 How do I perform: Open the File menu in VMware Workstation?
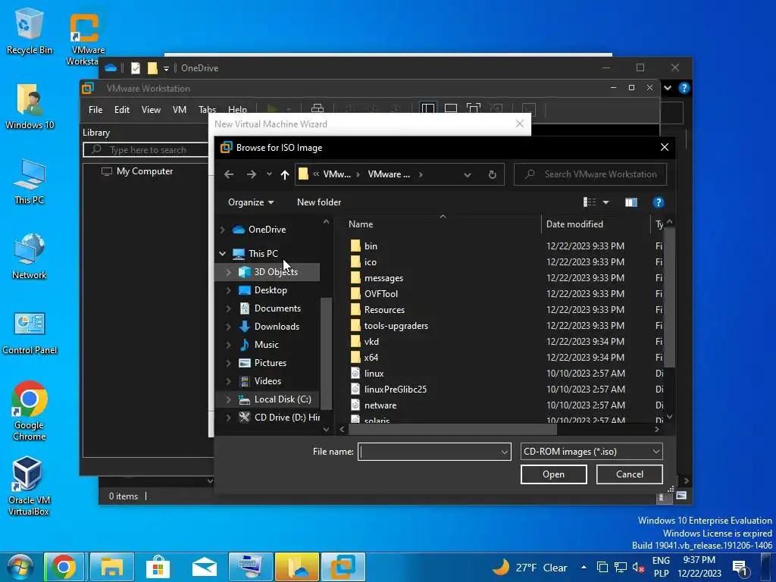tap(95, 109)
